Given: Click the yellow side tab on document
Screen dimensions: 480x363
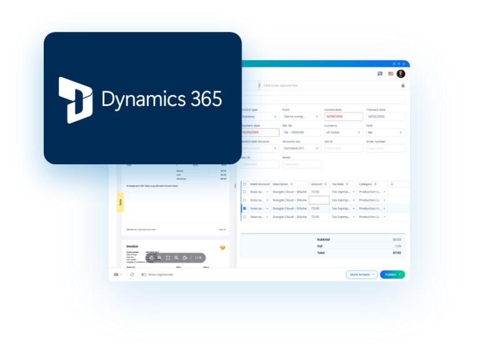Looking at the screenshot, I should 121,201.
